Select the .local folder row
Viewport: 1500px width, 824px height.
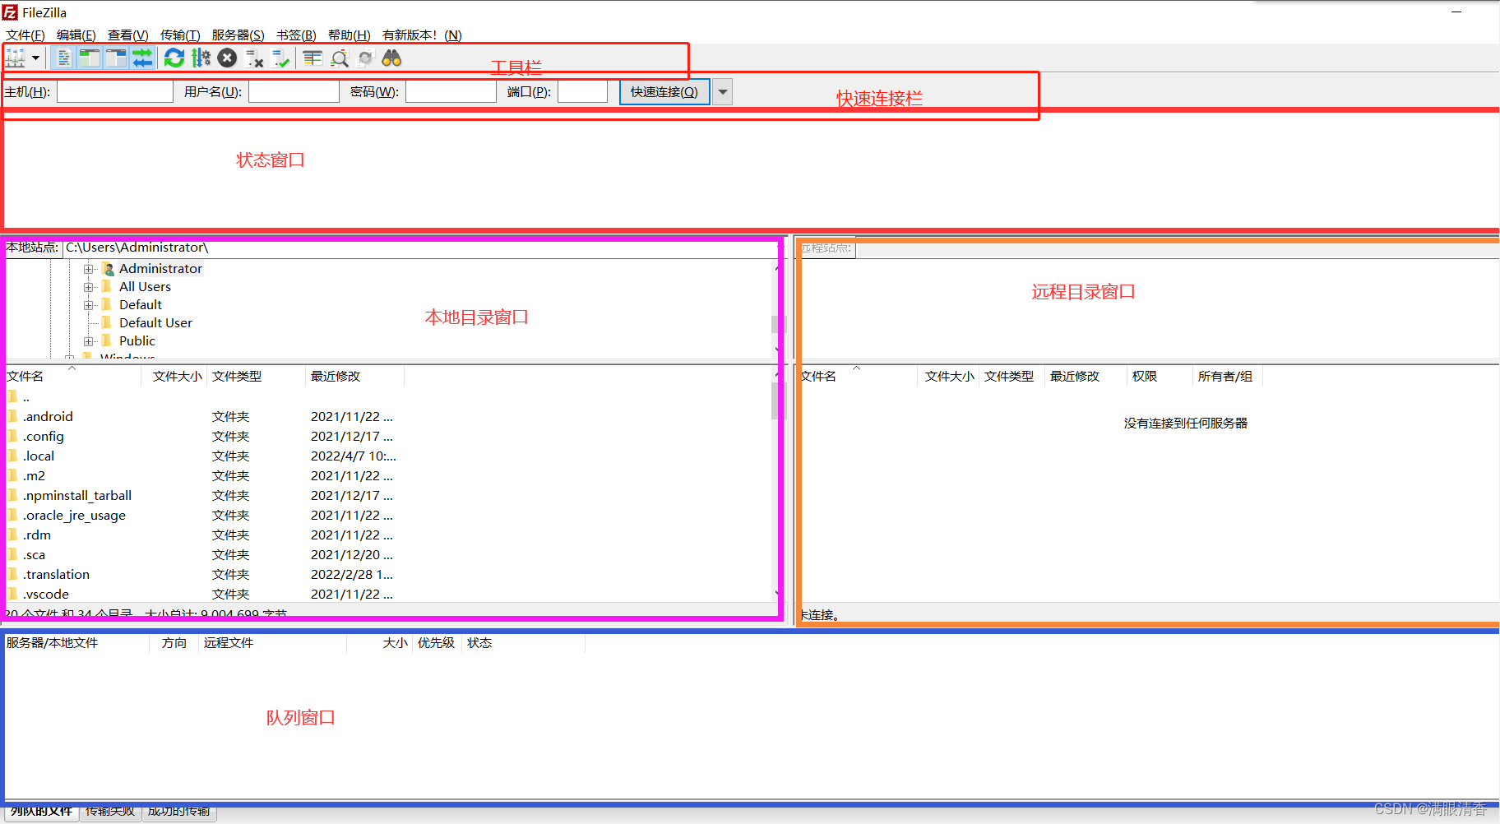point(387,456)
